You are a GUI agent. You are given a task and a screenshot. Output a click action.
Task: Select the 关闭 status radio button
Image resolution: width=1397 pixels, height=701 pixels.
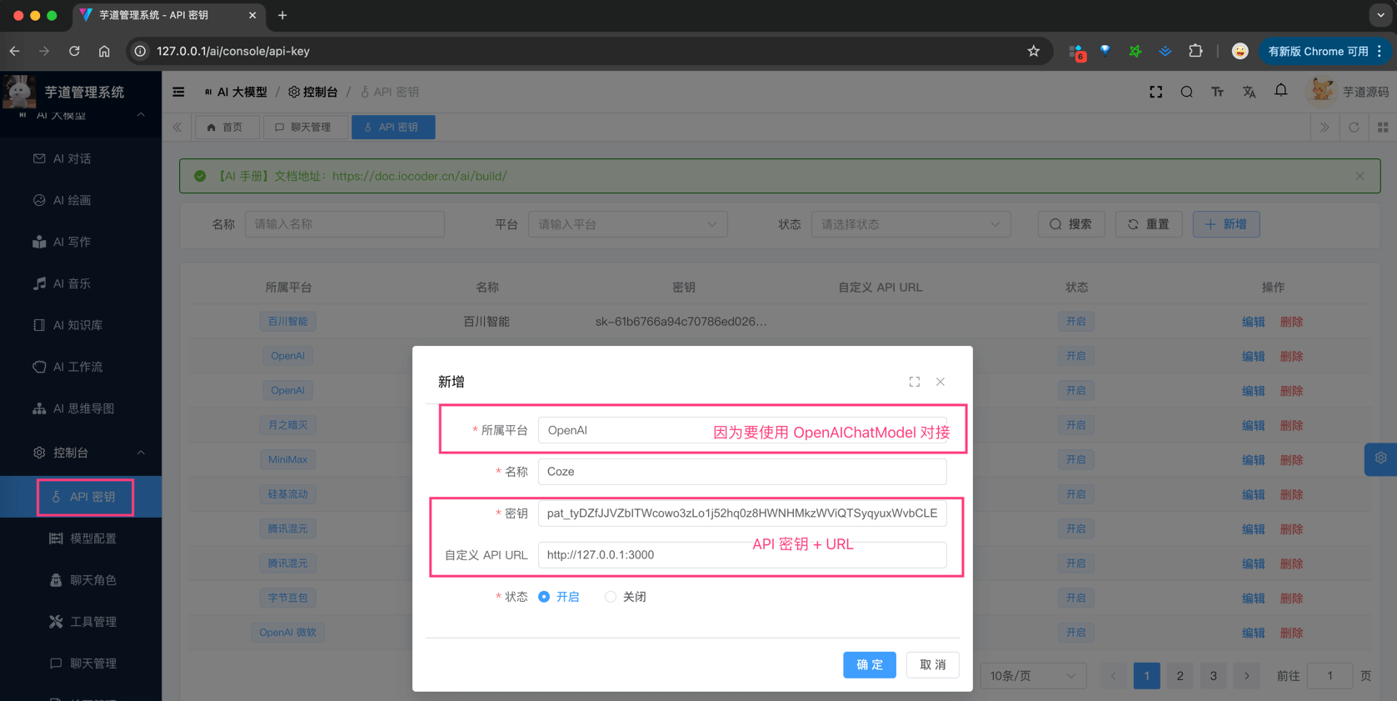click(611, 597)
